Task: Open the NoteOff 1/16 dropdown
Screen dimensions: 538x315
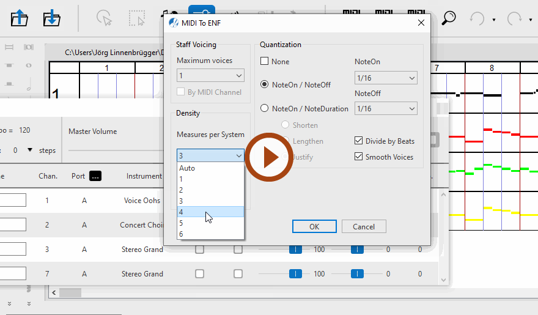Action: [386, 108]
